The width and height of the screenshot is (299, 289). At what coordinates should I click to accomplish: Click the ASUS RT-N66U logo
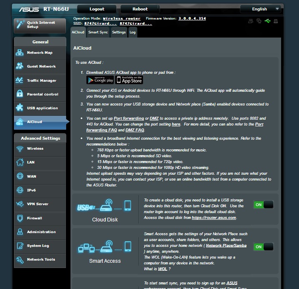pyautogui.click(x=44, y=9)
